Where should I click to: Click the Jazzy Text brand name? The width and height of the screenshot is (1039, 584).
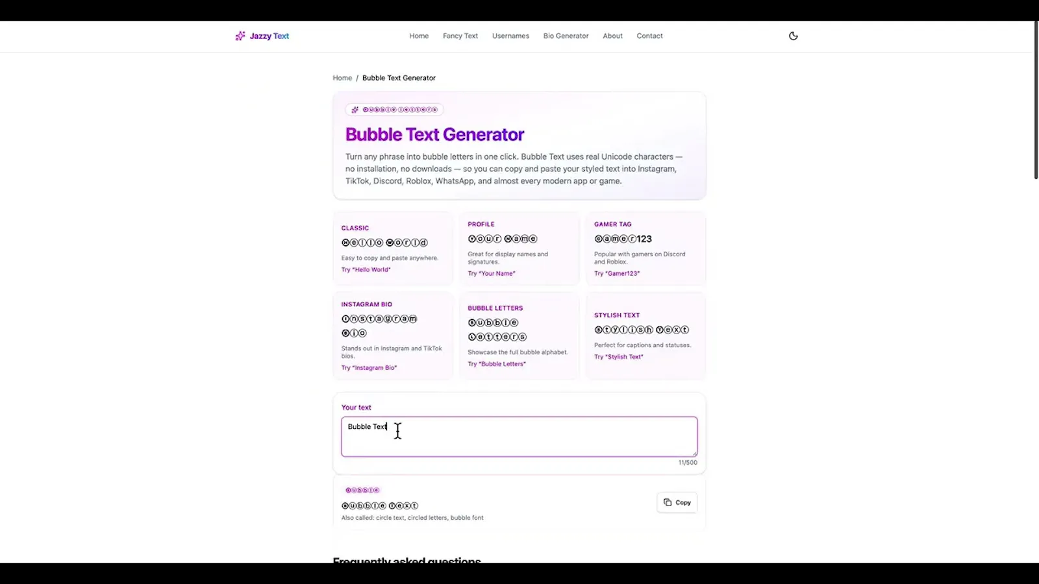269,36
